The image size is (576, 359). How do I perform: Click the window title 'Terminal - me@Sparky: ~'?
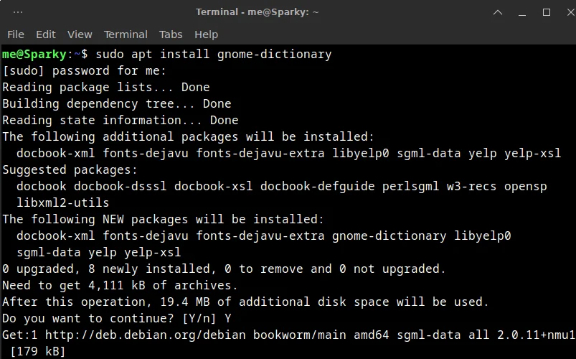tap(258, 12)
